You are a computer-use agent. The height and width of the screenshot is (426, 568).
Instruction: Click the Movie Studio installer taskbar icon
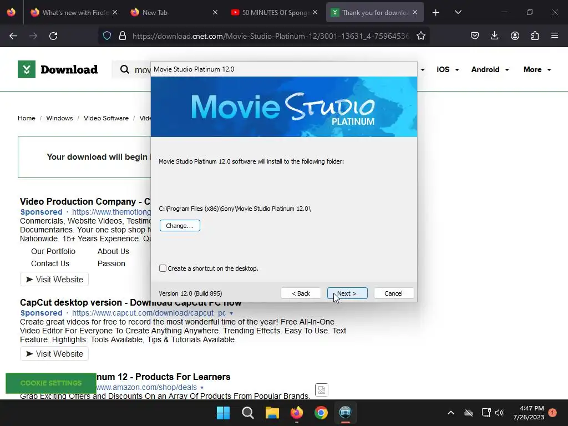[x=346, y=413]
